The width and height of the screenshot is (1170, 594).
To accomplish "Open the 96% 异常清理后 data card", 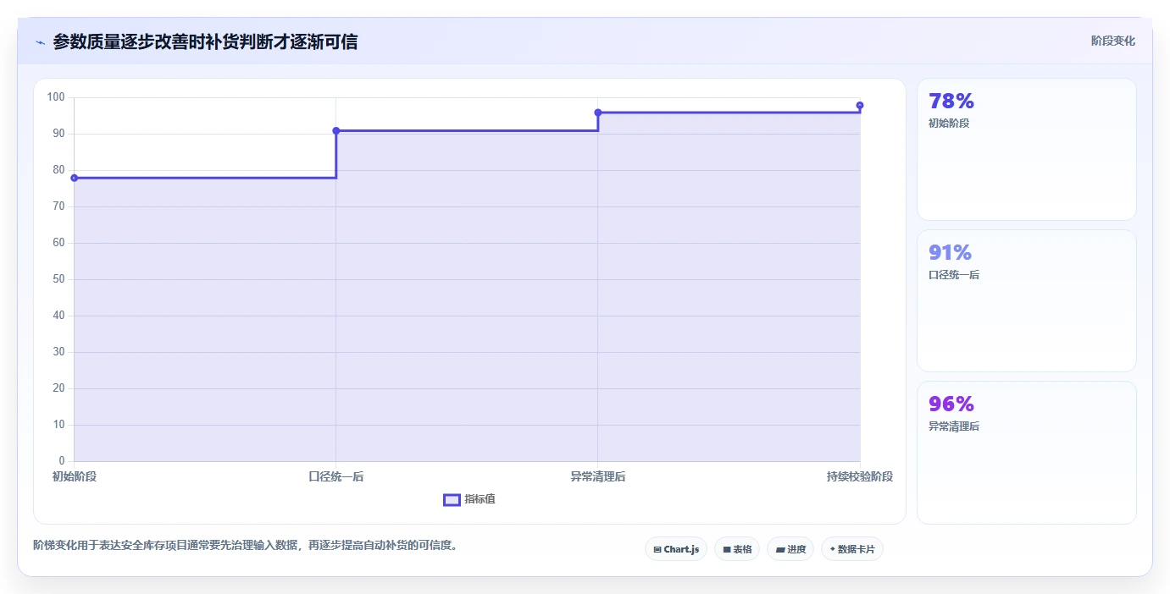I will click(1026, 452).
